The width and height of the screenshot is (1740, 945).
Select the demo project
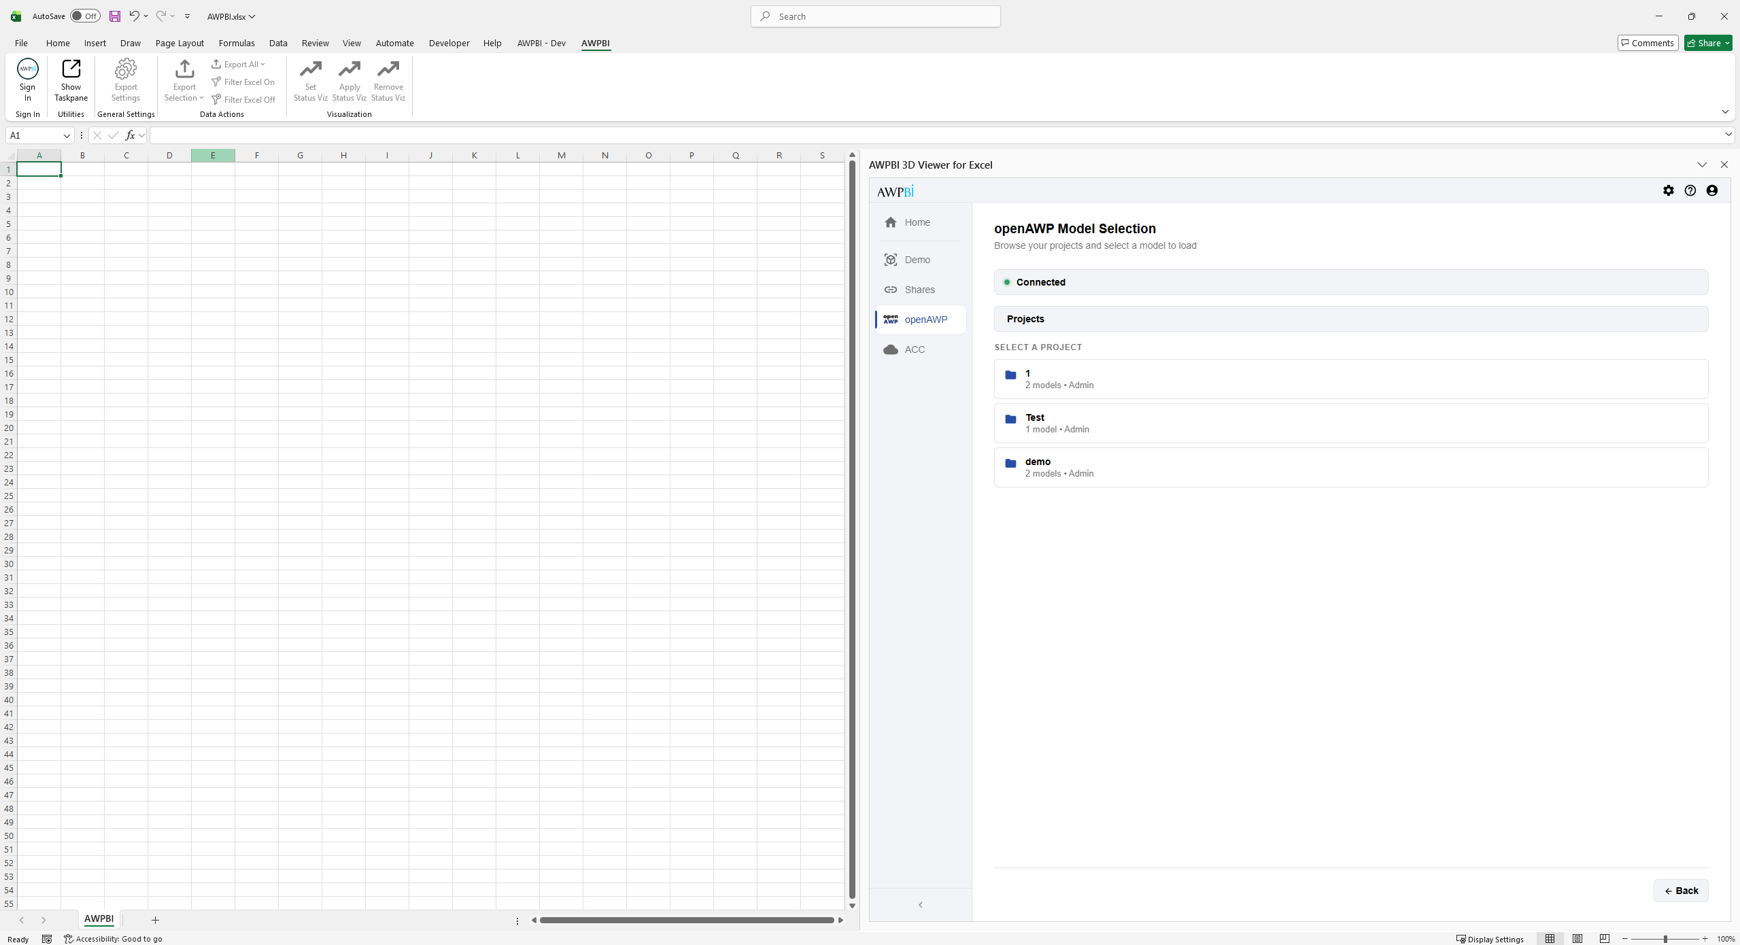[1351, 467]
